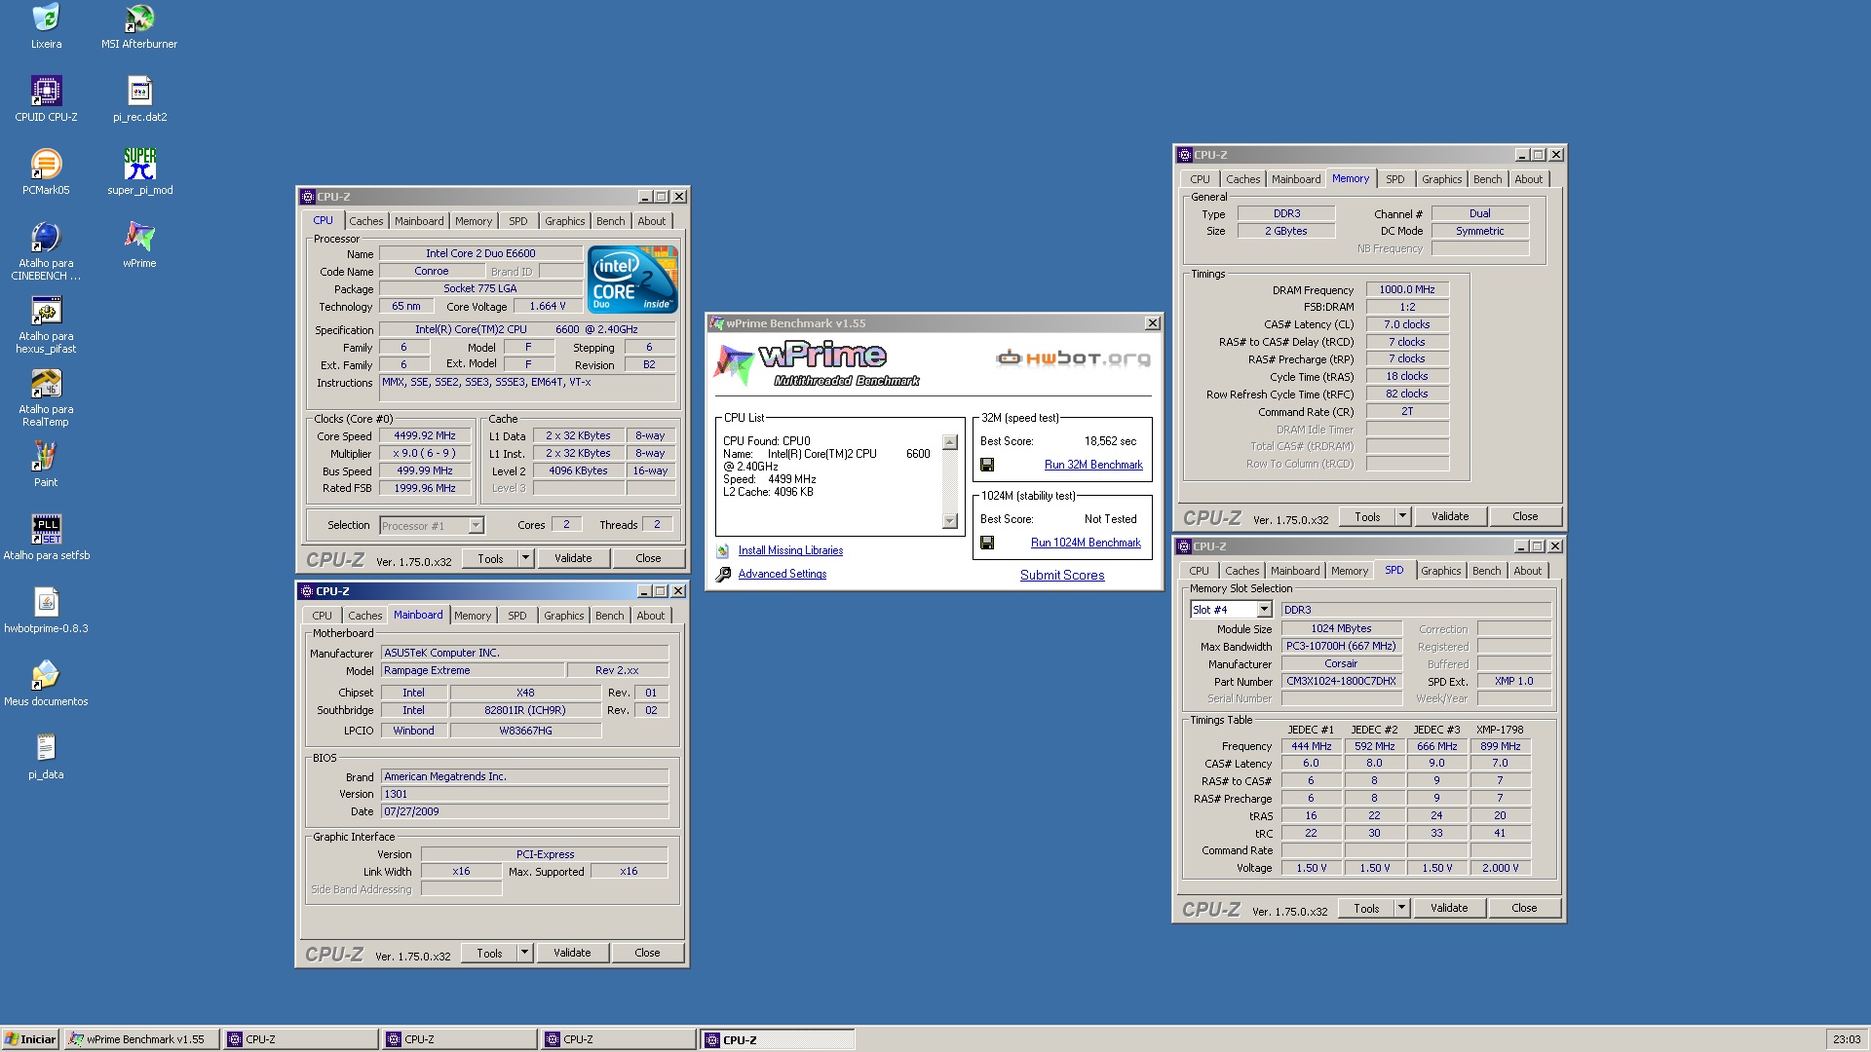The height and width of the screenshot is (1052, 1871).
Task: Open the CINEBENCH shortcut icon
Action: pos(46,238)
